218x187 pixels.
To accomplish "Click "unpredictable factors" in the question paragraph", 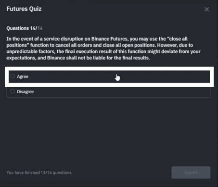I will [31, 52].
